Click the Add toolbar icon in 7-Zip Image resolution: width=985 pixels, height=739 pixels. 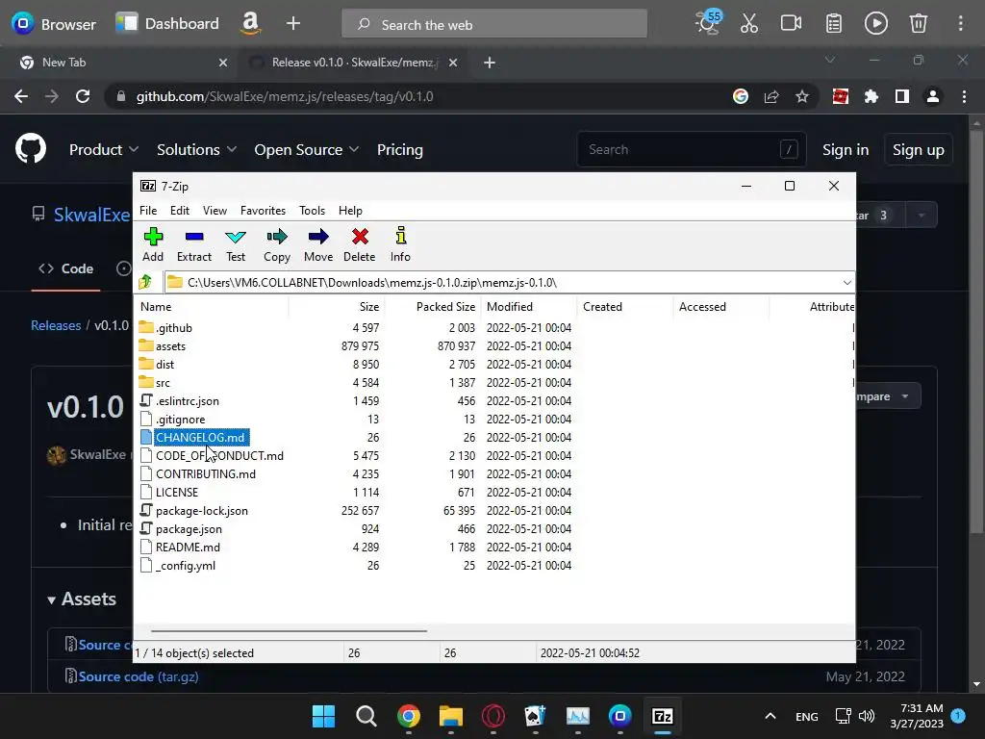(153, 244)
